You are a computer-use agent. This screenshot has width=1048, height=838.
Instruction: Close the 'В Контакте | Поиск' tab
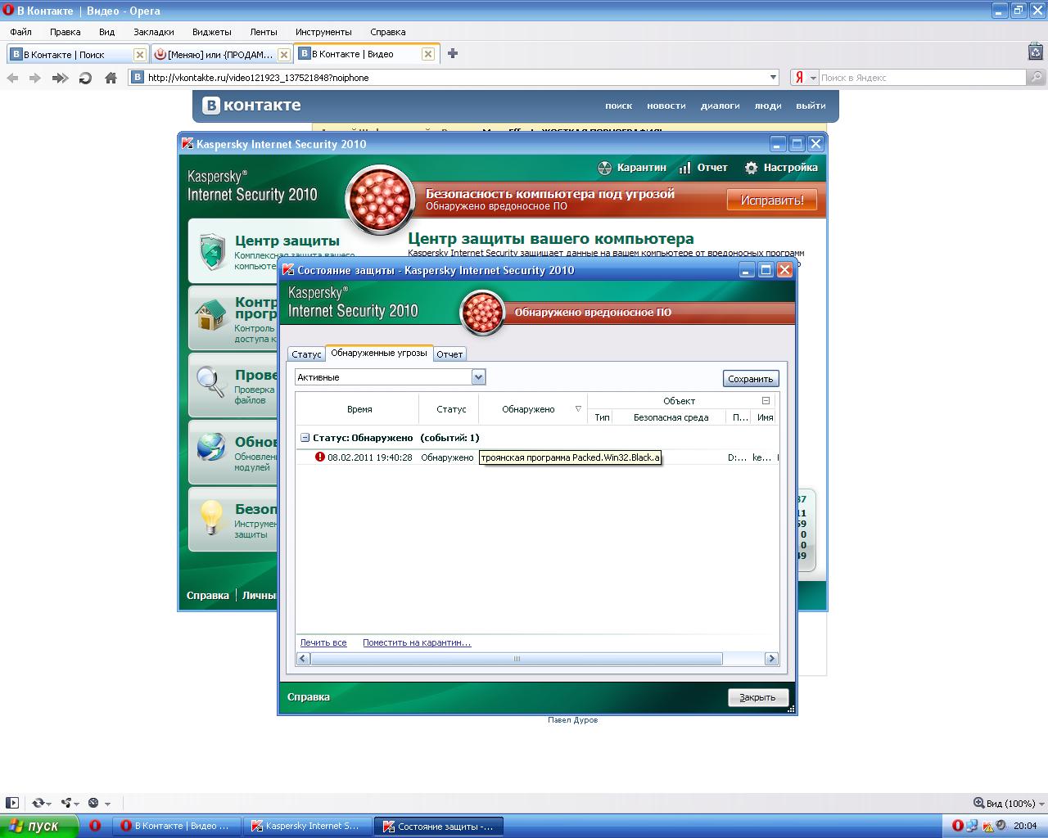coord(139,55)
